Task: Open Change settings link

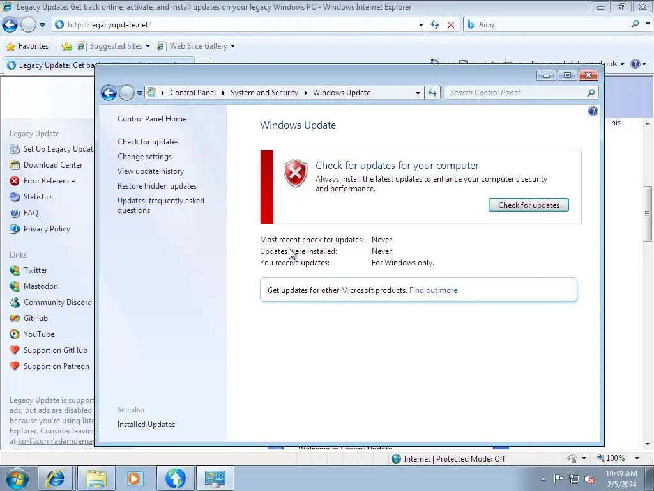Action: tap(144, 157)
